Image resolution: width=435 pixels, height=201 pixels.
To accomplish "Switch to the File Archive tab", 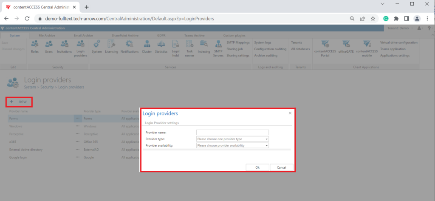I will [x=46, y=36].
